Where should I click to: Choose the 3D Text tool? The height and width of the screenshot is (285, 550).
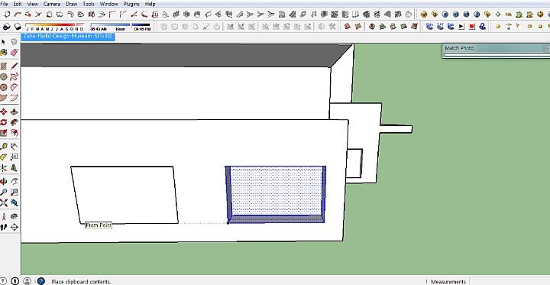14,168
